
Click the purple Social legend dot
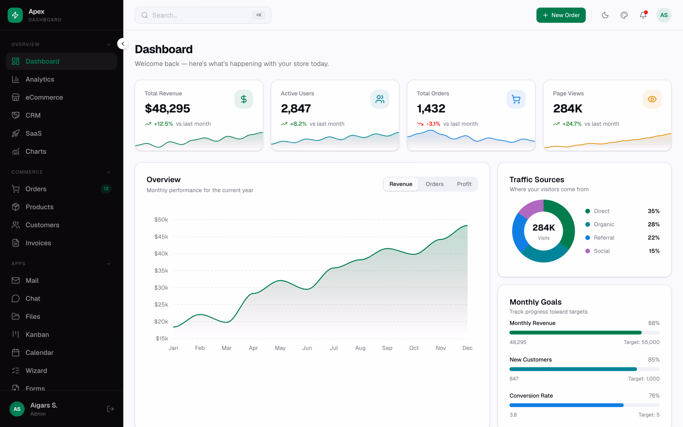point(587,251)
